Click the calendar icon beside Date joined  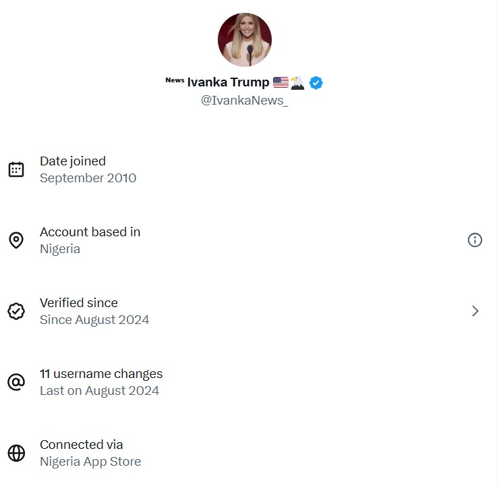(16, 169)
